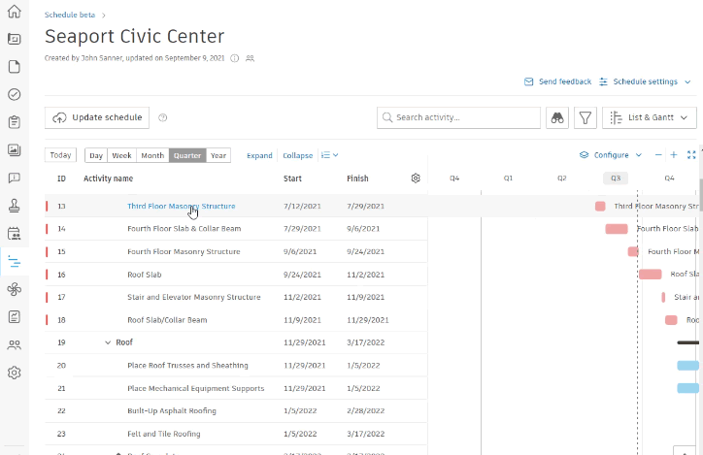Screen dimensions: 703x455
Task: Click the Search activity input field
Action: coord(464,117)
